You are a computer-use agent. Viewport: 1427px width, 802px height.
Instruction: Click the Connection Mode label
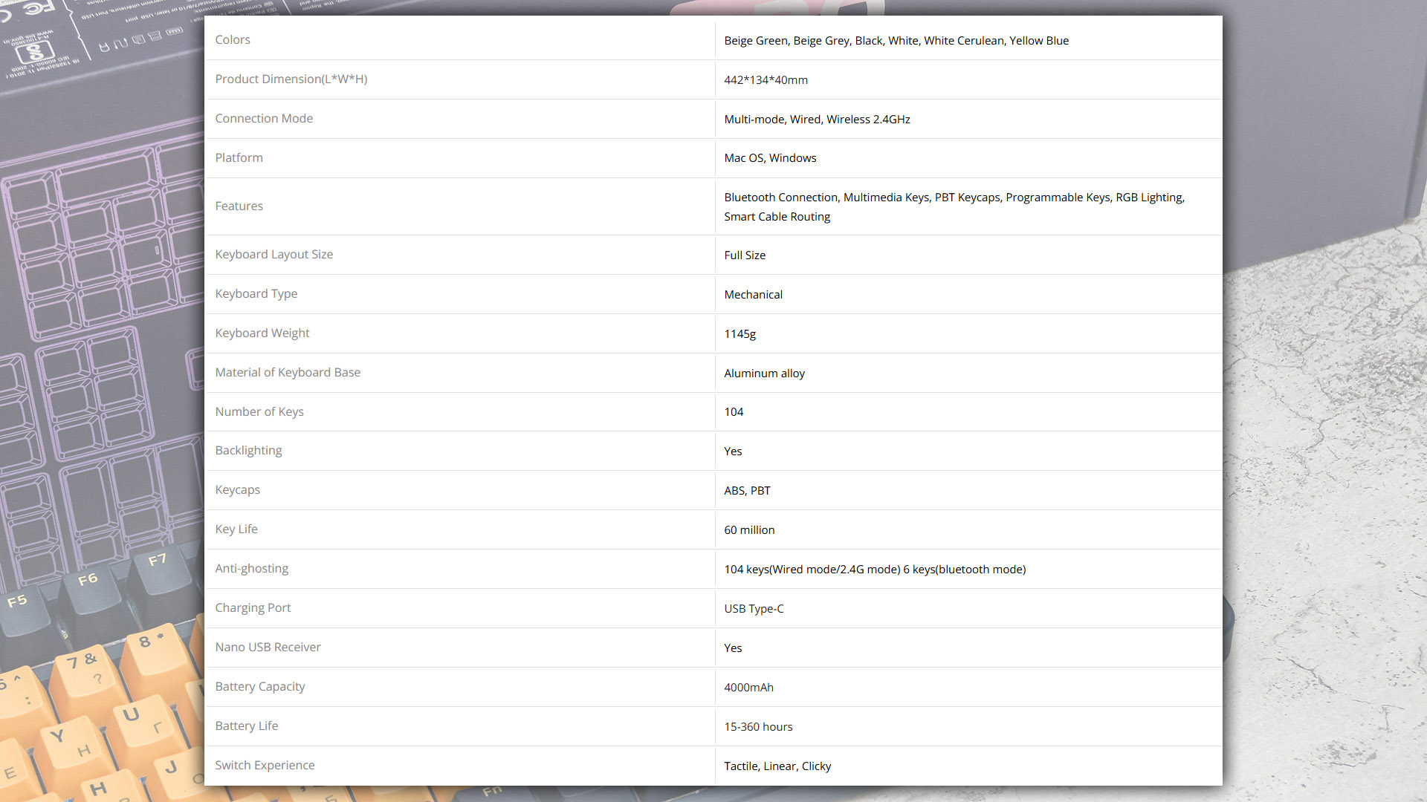click(x=264, y=119)
